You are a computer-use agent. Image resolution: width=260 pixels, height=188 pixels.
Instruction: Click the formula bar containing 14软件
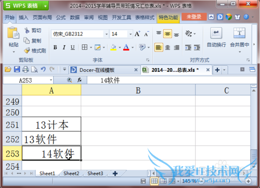[x=172, y=80]
